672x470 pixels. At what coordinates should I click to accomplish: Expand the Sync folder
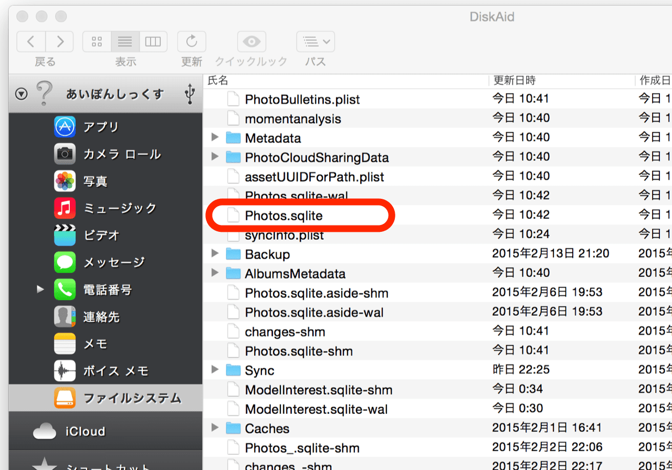[x=214, y=370]
